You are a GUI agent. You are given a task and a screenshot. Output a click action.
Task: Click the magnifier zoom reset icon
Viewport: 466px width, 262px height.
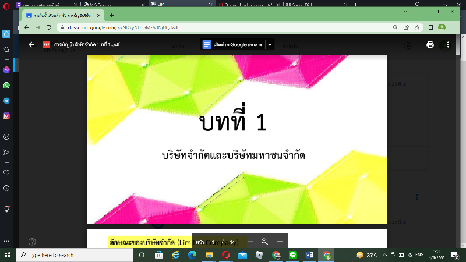click(264, 242)
